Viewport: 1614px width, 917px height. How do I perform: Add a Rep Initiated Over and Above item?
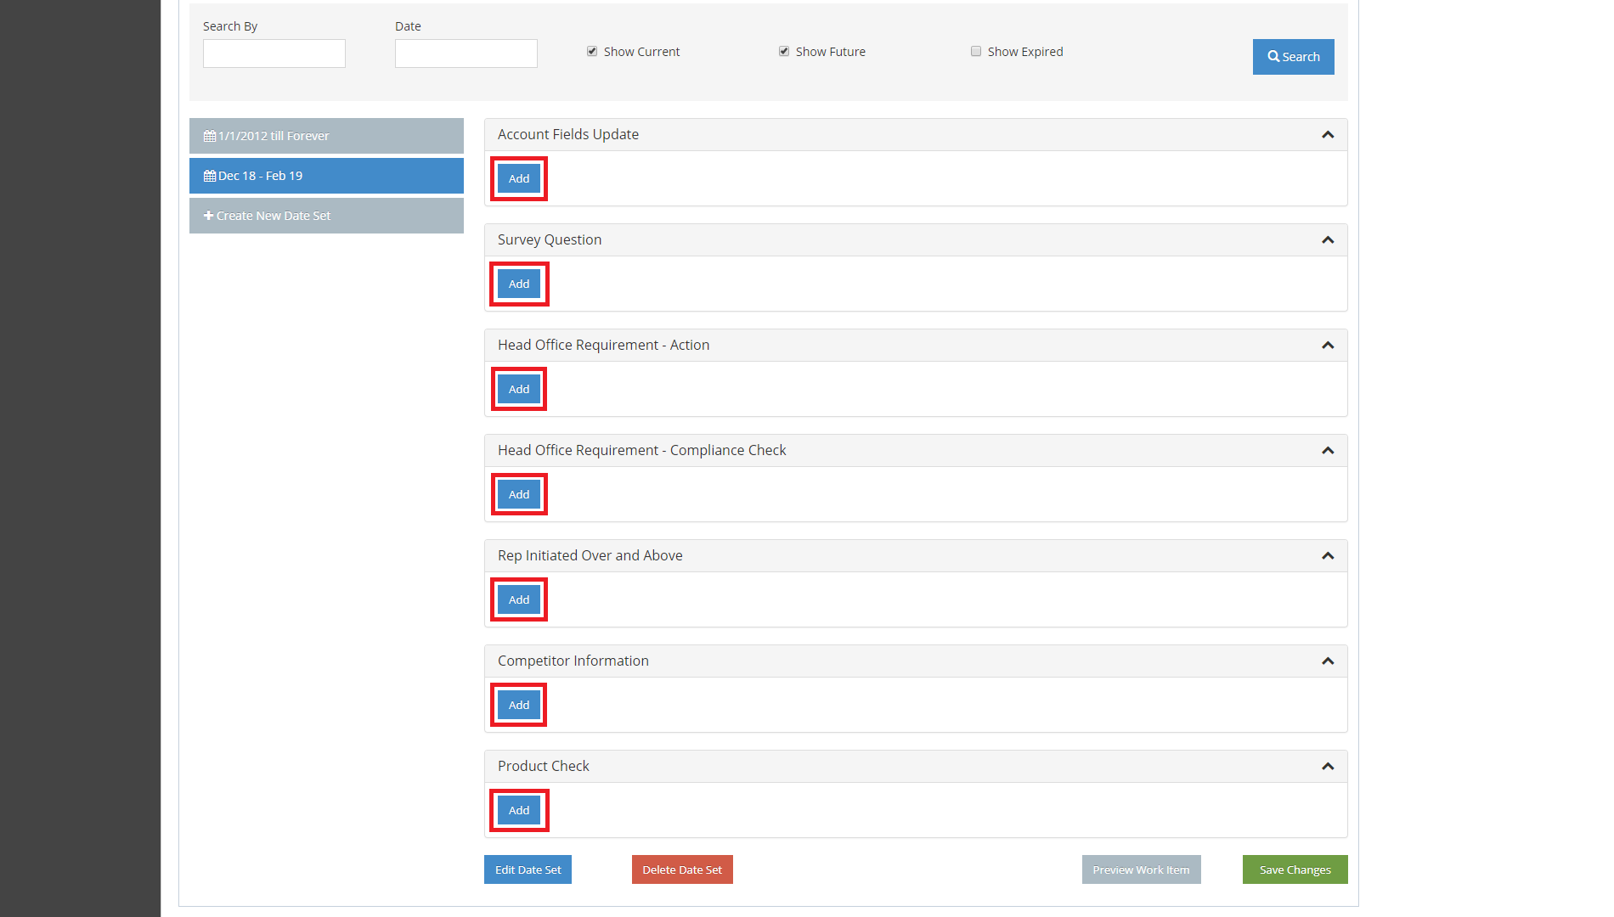pos(519,599)
